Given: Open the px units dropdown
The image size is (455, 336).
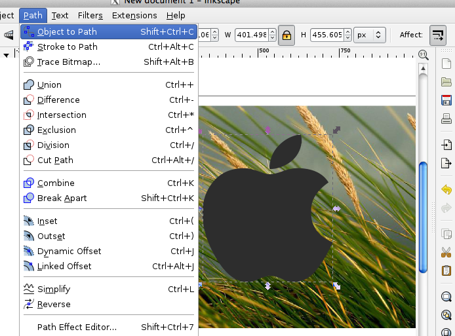Looking at the screenshot, I should tap(369, 35).
